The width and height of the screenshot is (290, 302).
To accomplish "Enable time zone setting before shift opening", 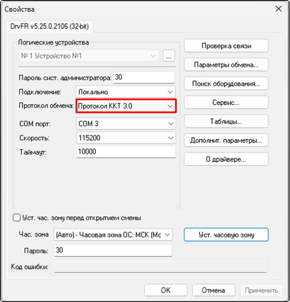I will [x=17, y=218].
